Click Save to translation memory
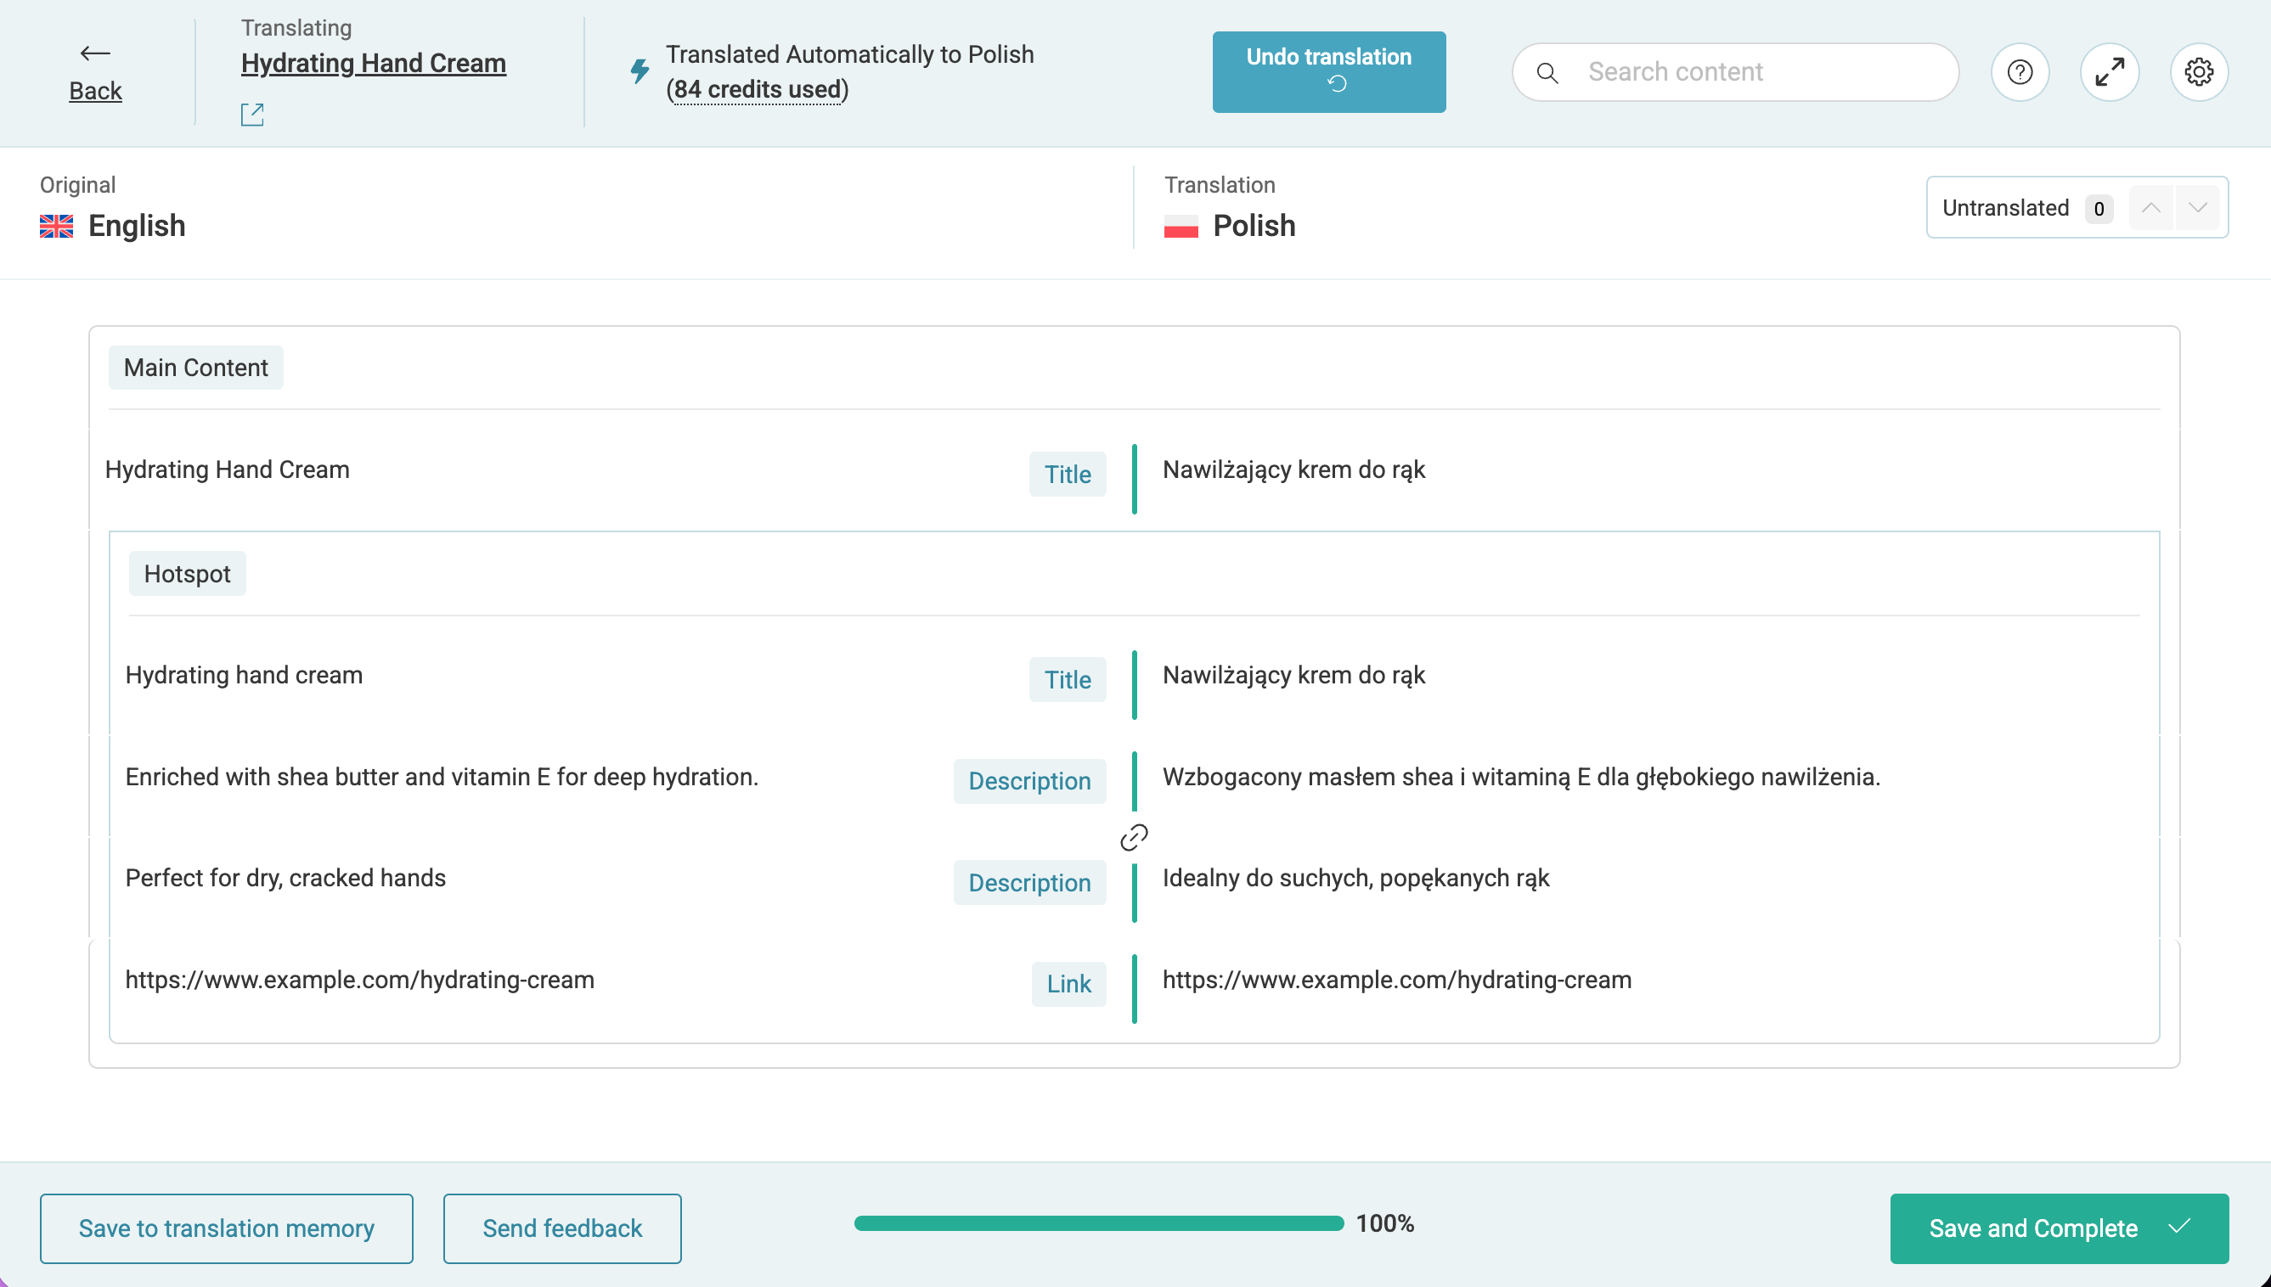Viewport: 2271px width, 1287px height. pyautogui.click(x=226, y=1228)
